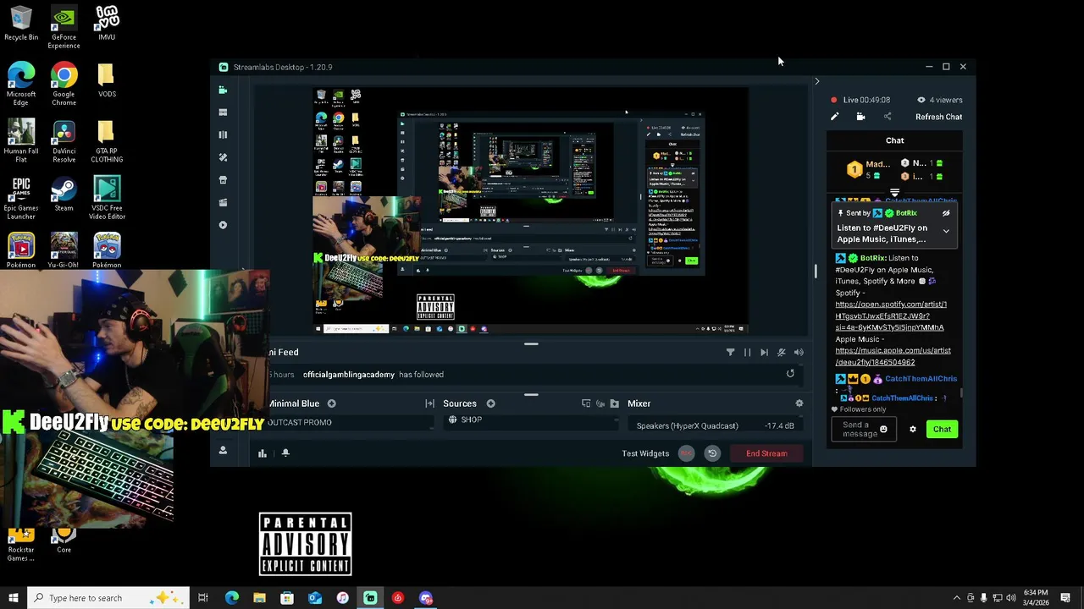Screen dimensions: 1084x609
Task: Select the Chat tab header
Action: coord(895,140)
